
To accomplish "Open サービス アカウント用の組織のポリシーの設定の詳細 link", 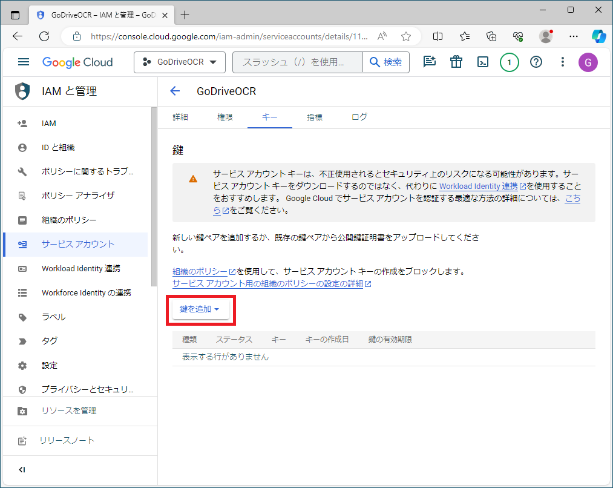I will click(x=272, y=283).
